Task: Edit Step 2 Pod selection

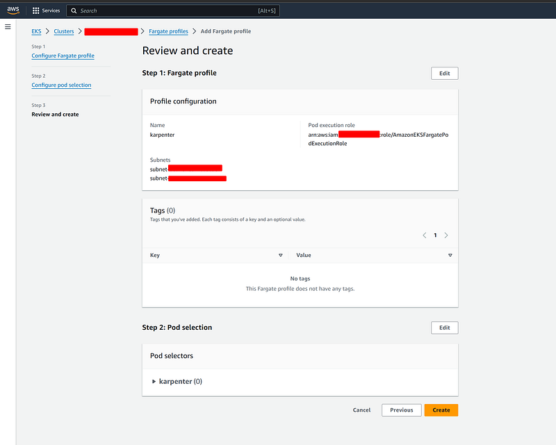Action: click(x=445, y=328)
